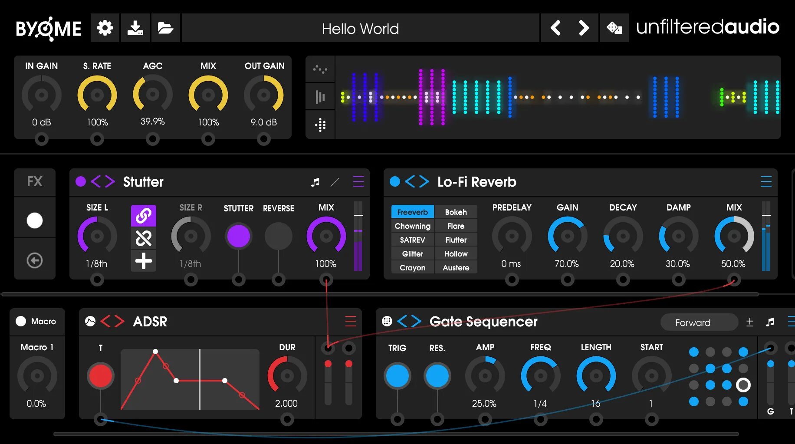The height and width of the screenshot is (444, 795).
Task: Select the bars visualizer mode
Action: click(320, 97)
